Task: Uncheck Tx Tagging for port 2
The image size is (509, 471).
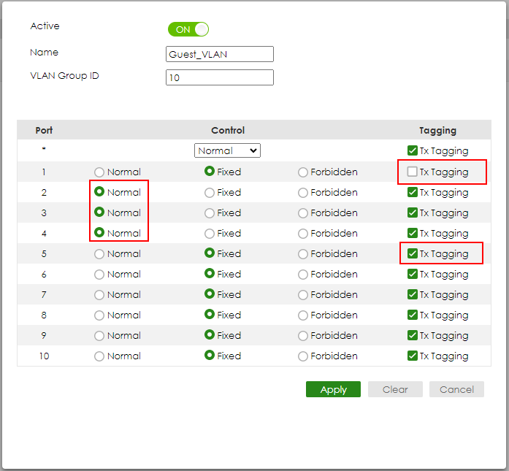Action: click(x=413, y=193)
